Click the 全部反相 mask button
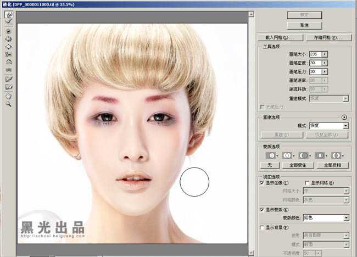The height and width of the screenshot is (257, 357). (x=332, y=165)
